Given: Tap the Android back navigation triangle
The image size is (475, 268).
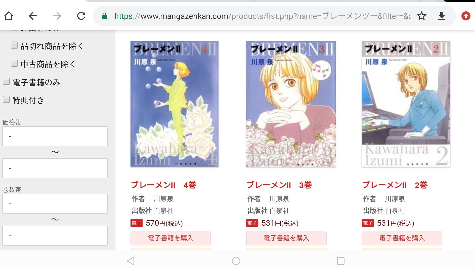Looking at the screenshot, I should click(x=131, y=261).
